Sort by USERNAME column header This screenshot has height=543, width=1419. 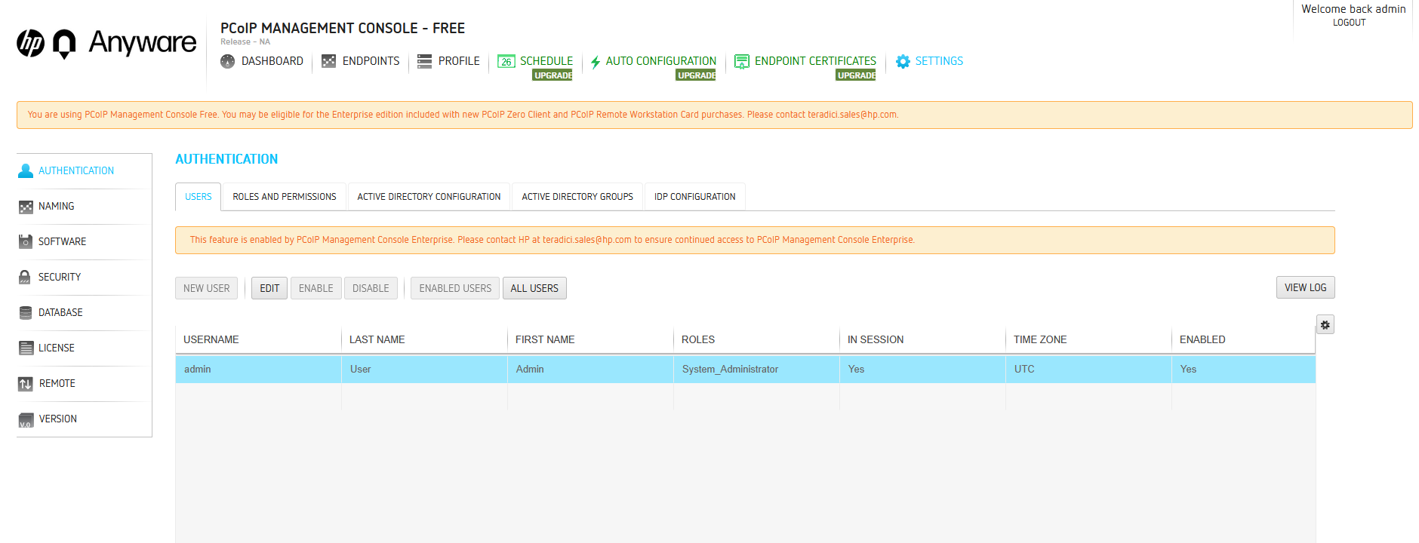coord(258,339)
